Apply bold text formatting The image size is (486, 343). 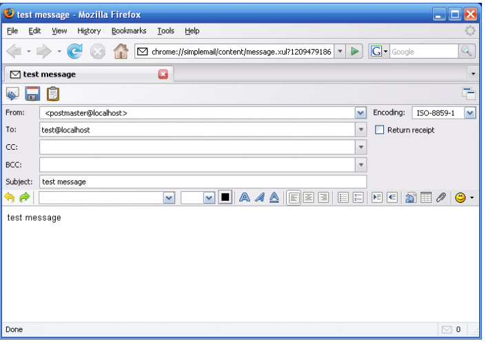pyautogui.click(x=245, y=198)
